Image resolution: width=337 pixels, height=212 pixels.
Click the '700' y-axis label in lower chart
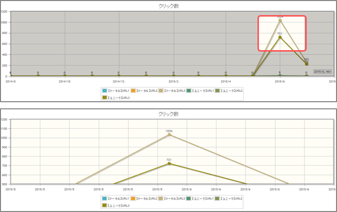click(x=5, y=166)
